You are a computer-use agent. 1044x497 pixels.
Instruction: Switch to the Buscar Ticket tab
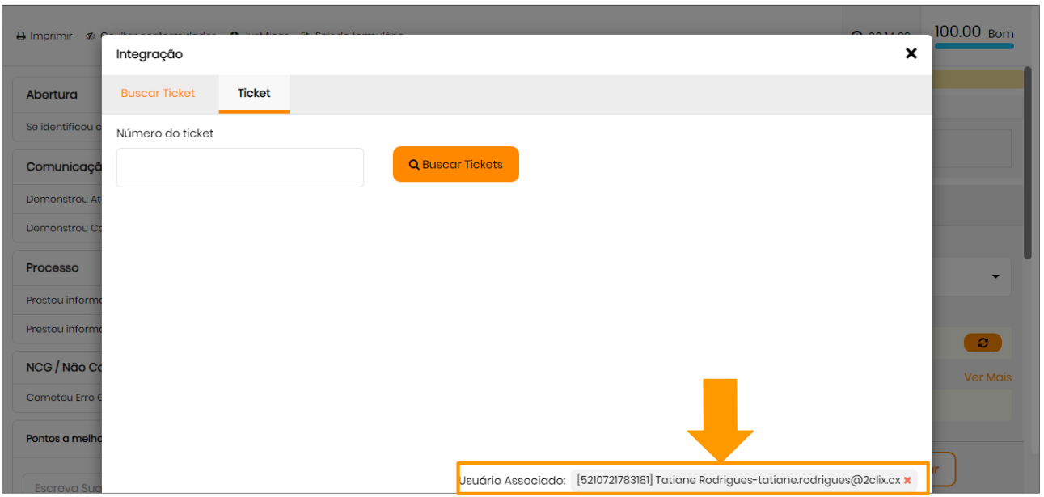pos(158,93)
